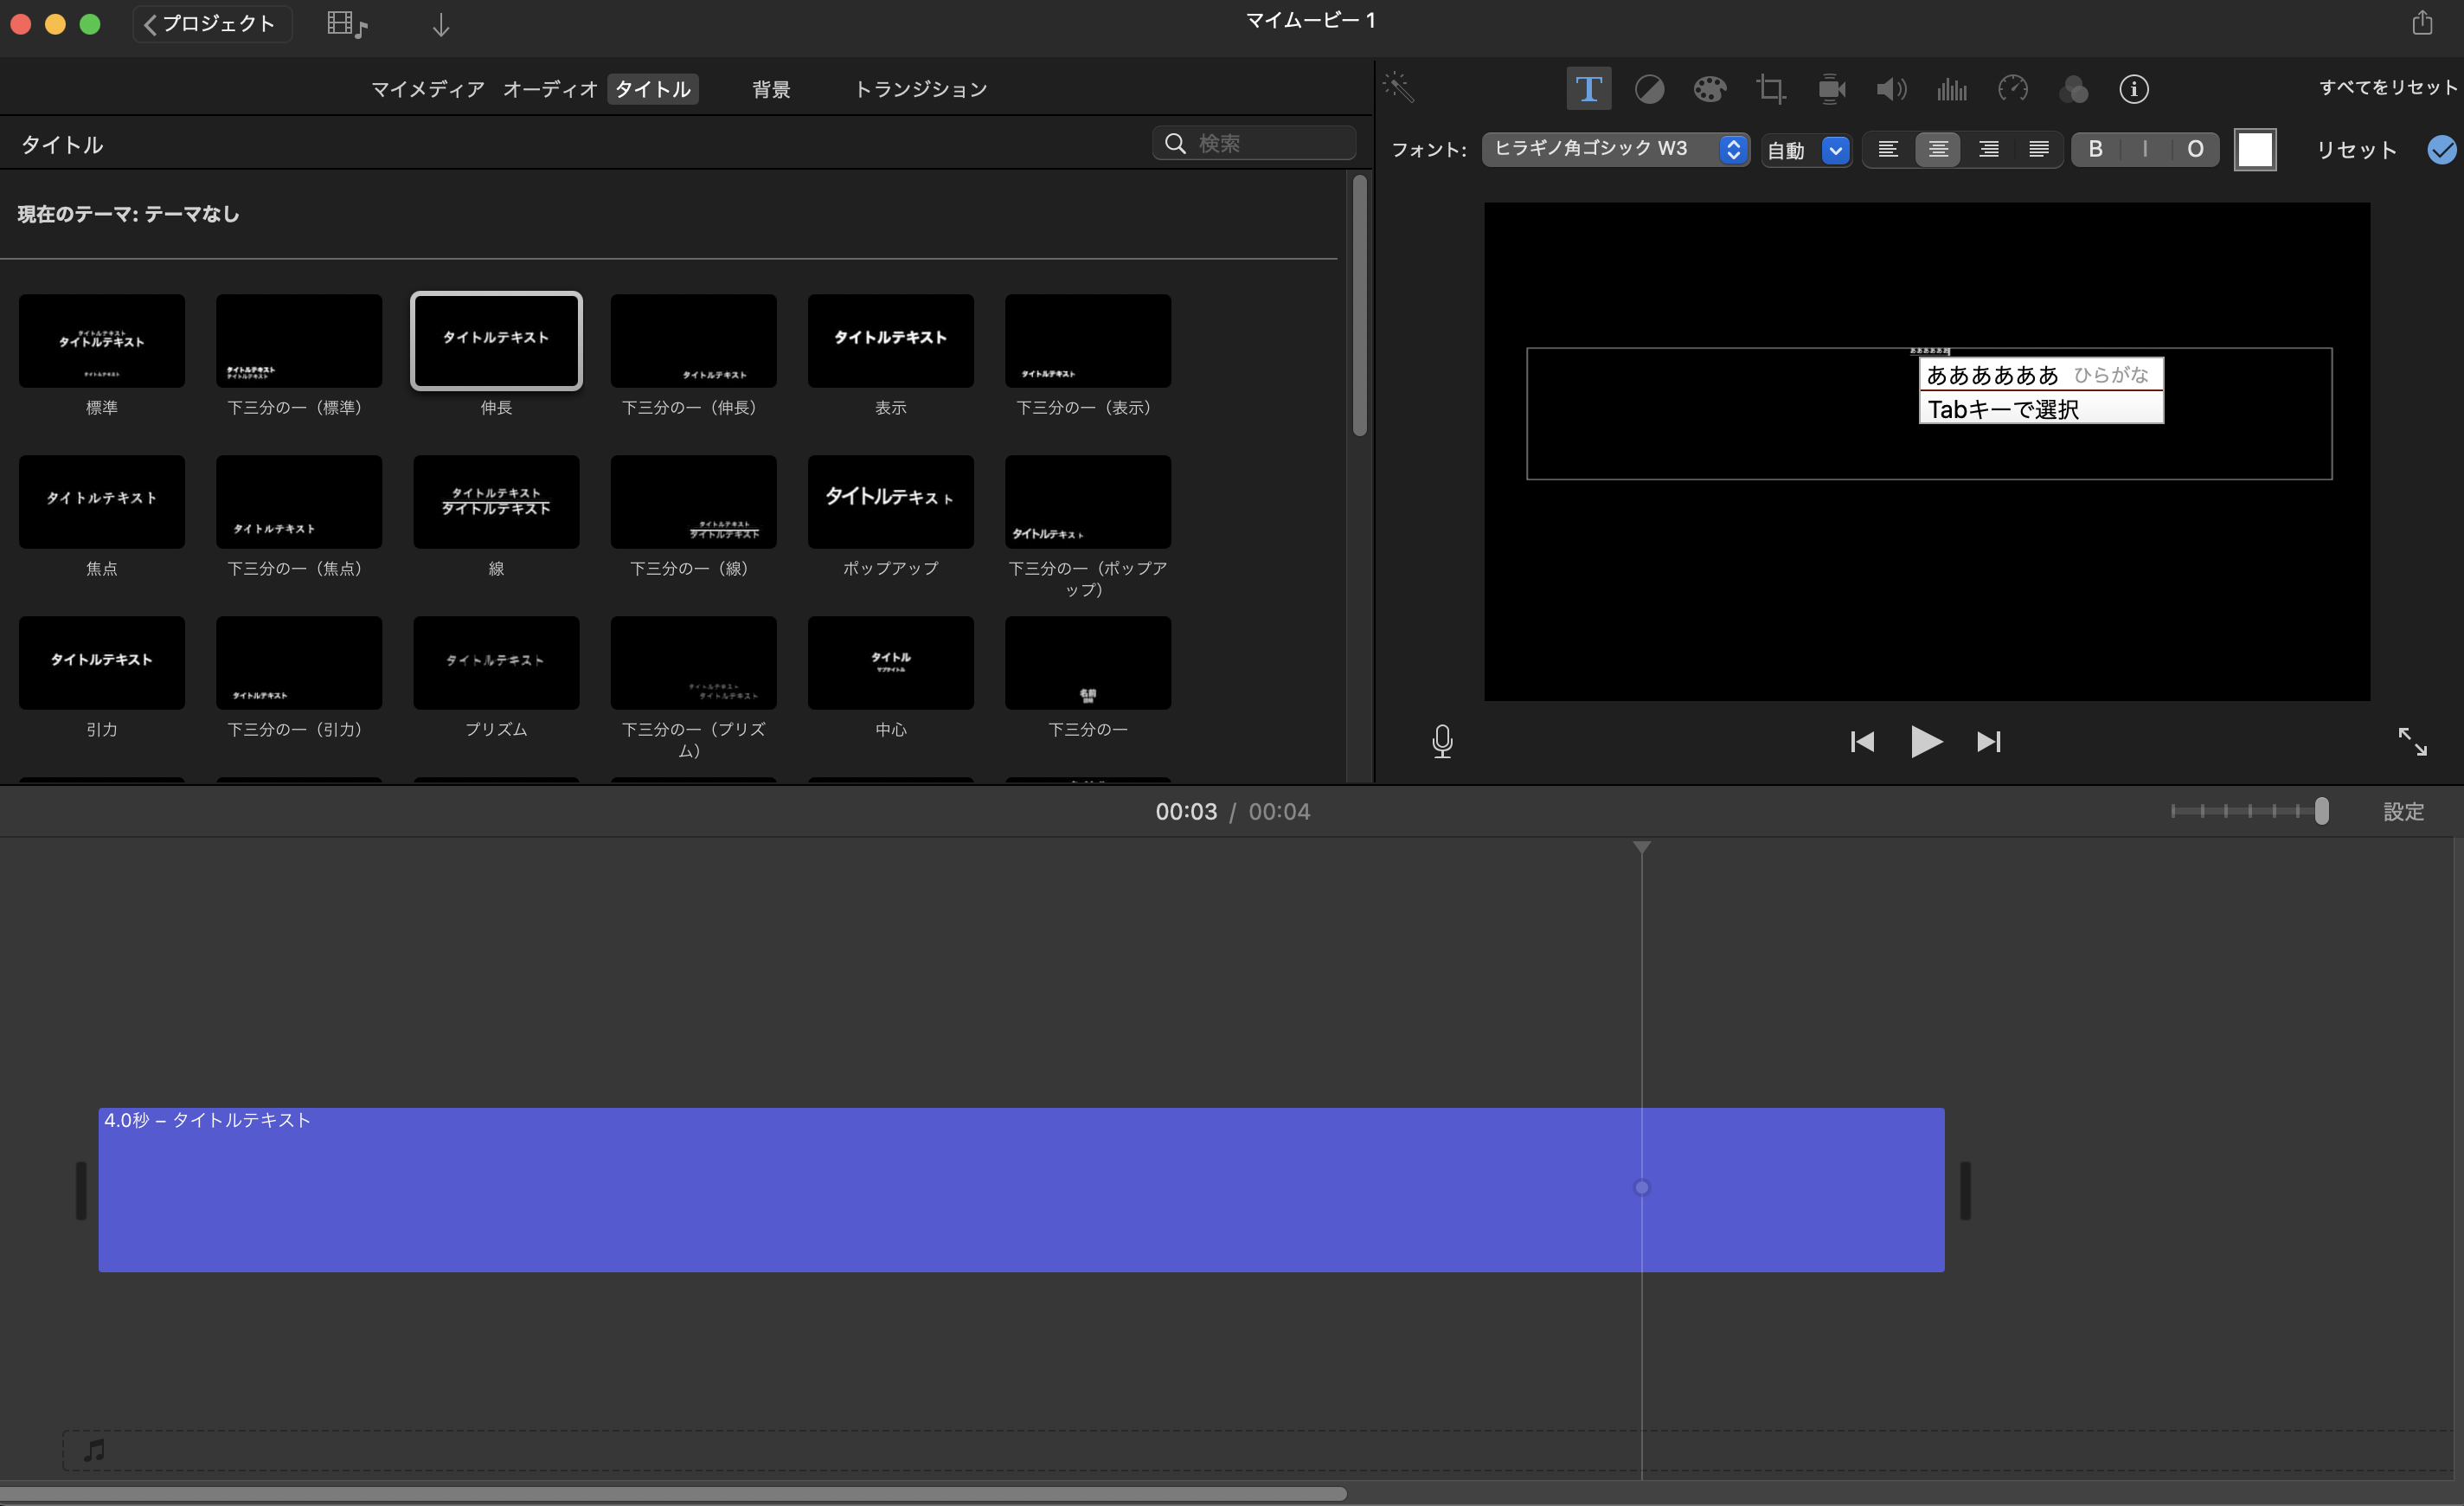Image resolution: width=2464 pixels, height=1506 pixels.
Task: Select the color correction palette icon
Action: [x=1709, y=89]
